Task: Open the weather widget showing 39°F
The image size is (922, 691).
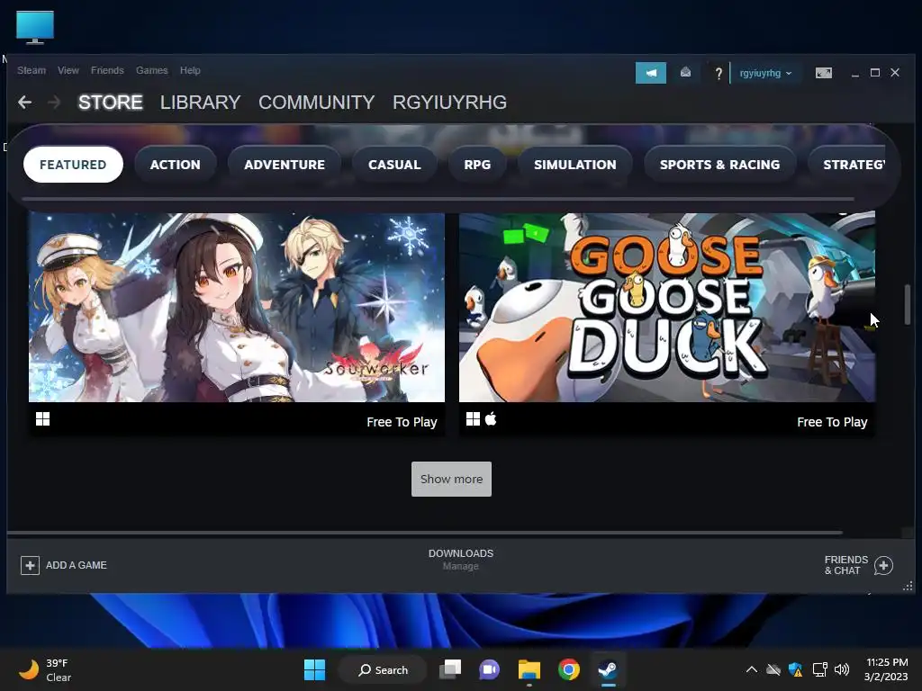Action: point(45,669)
